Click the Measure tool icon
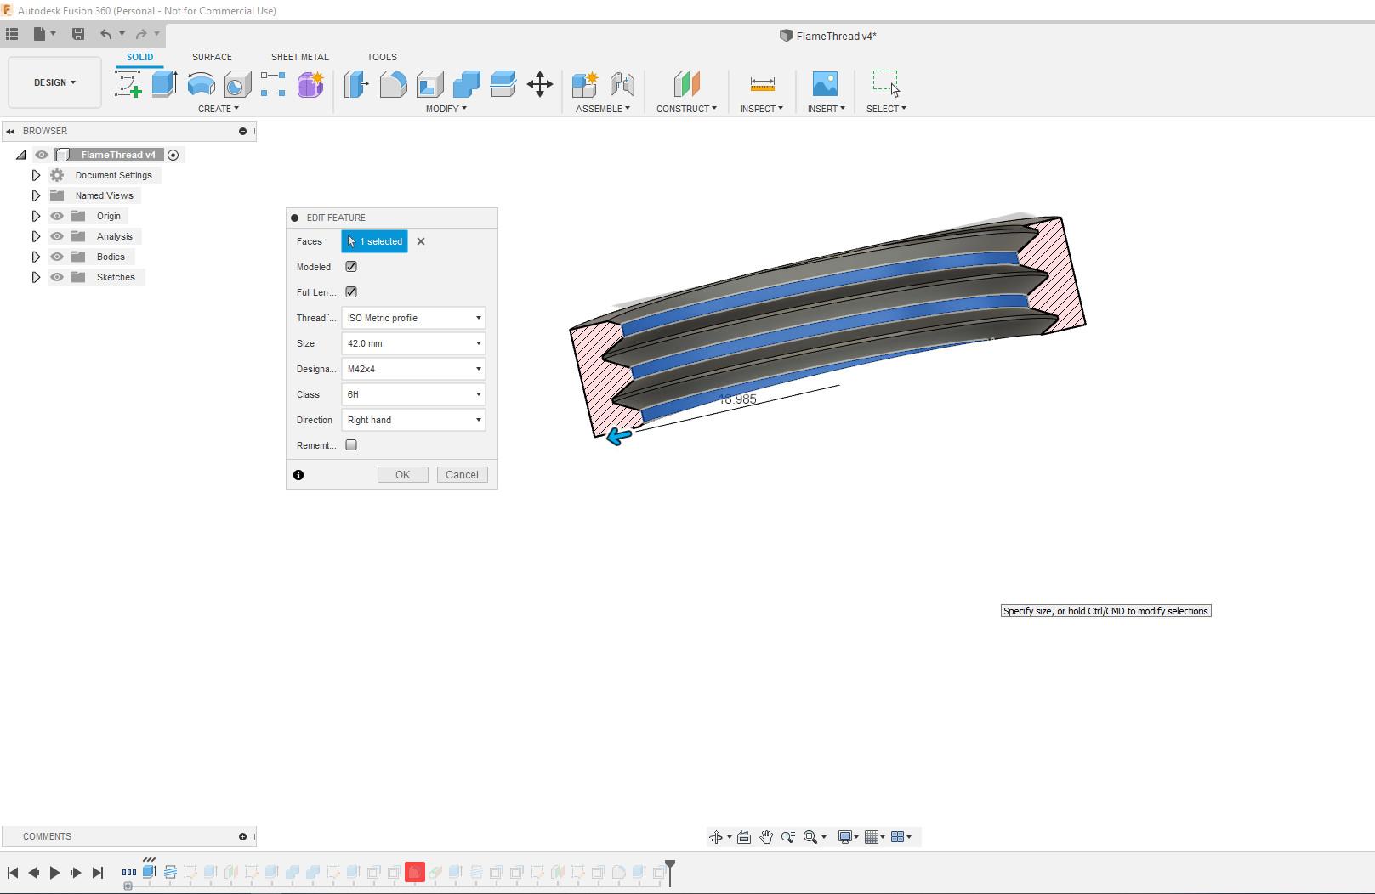This screenshot has height=894, width=1375. (x=762, y=84)
